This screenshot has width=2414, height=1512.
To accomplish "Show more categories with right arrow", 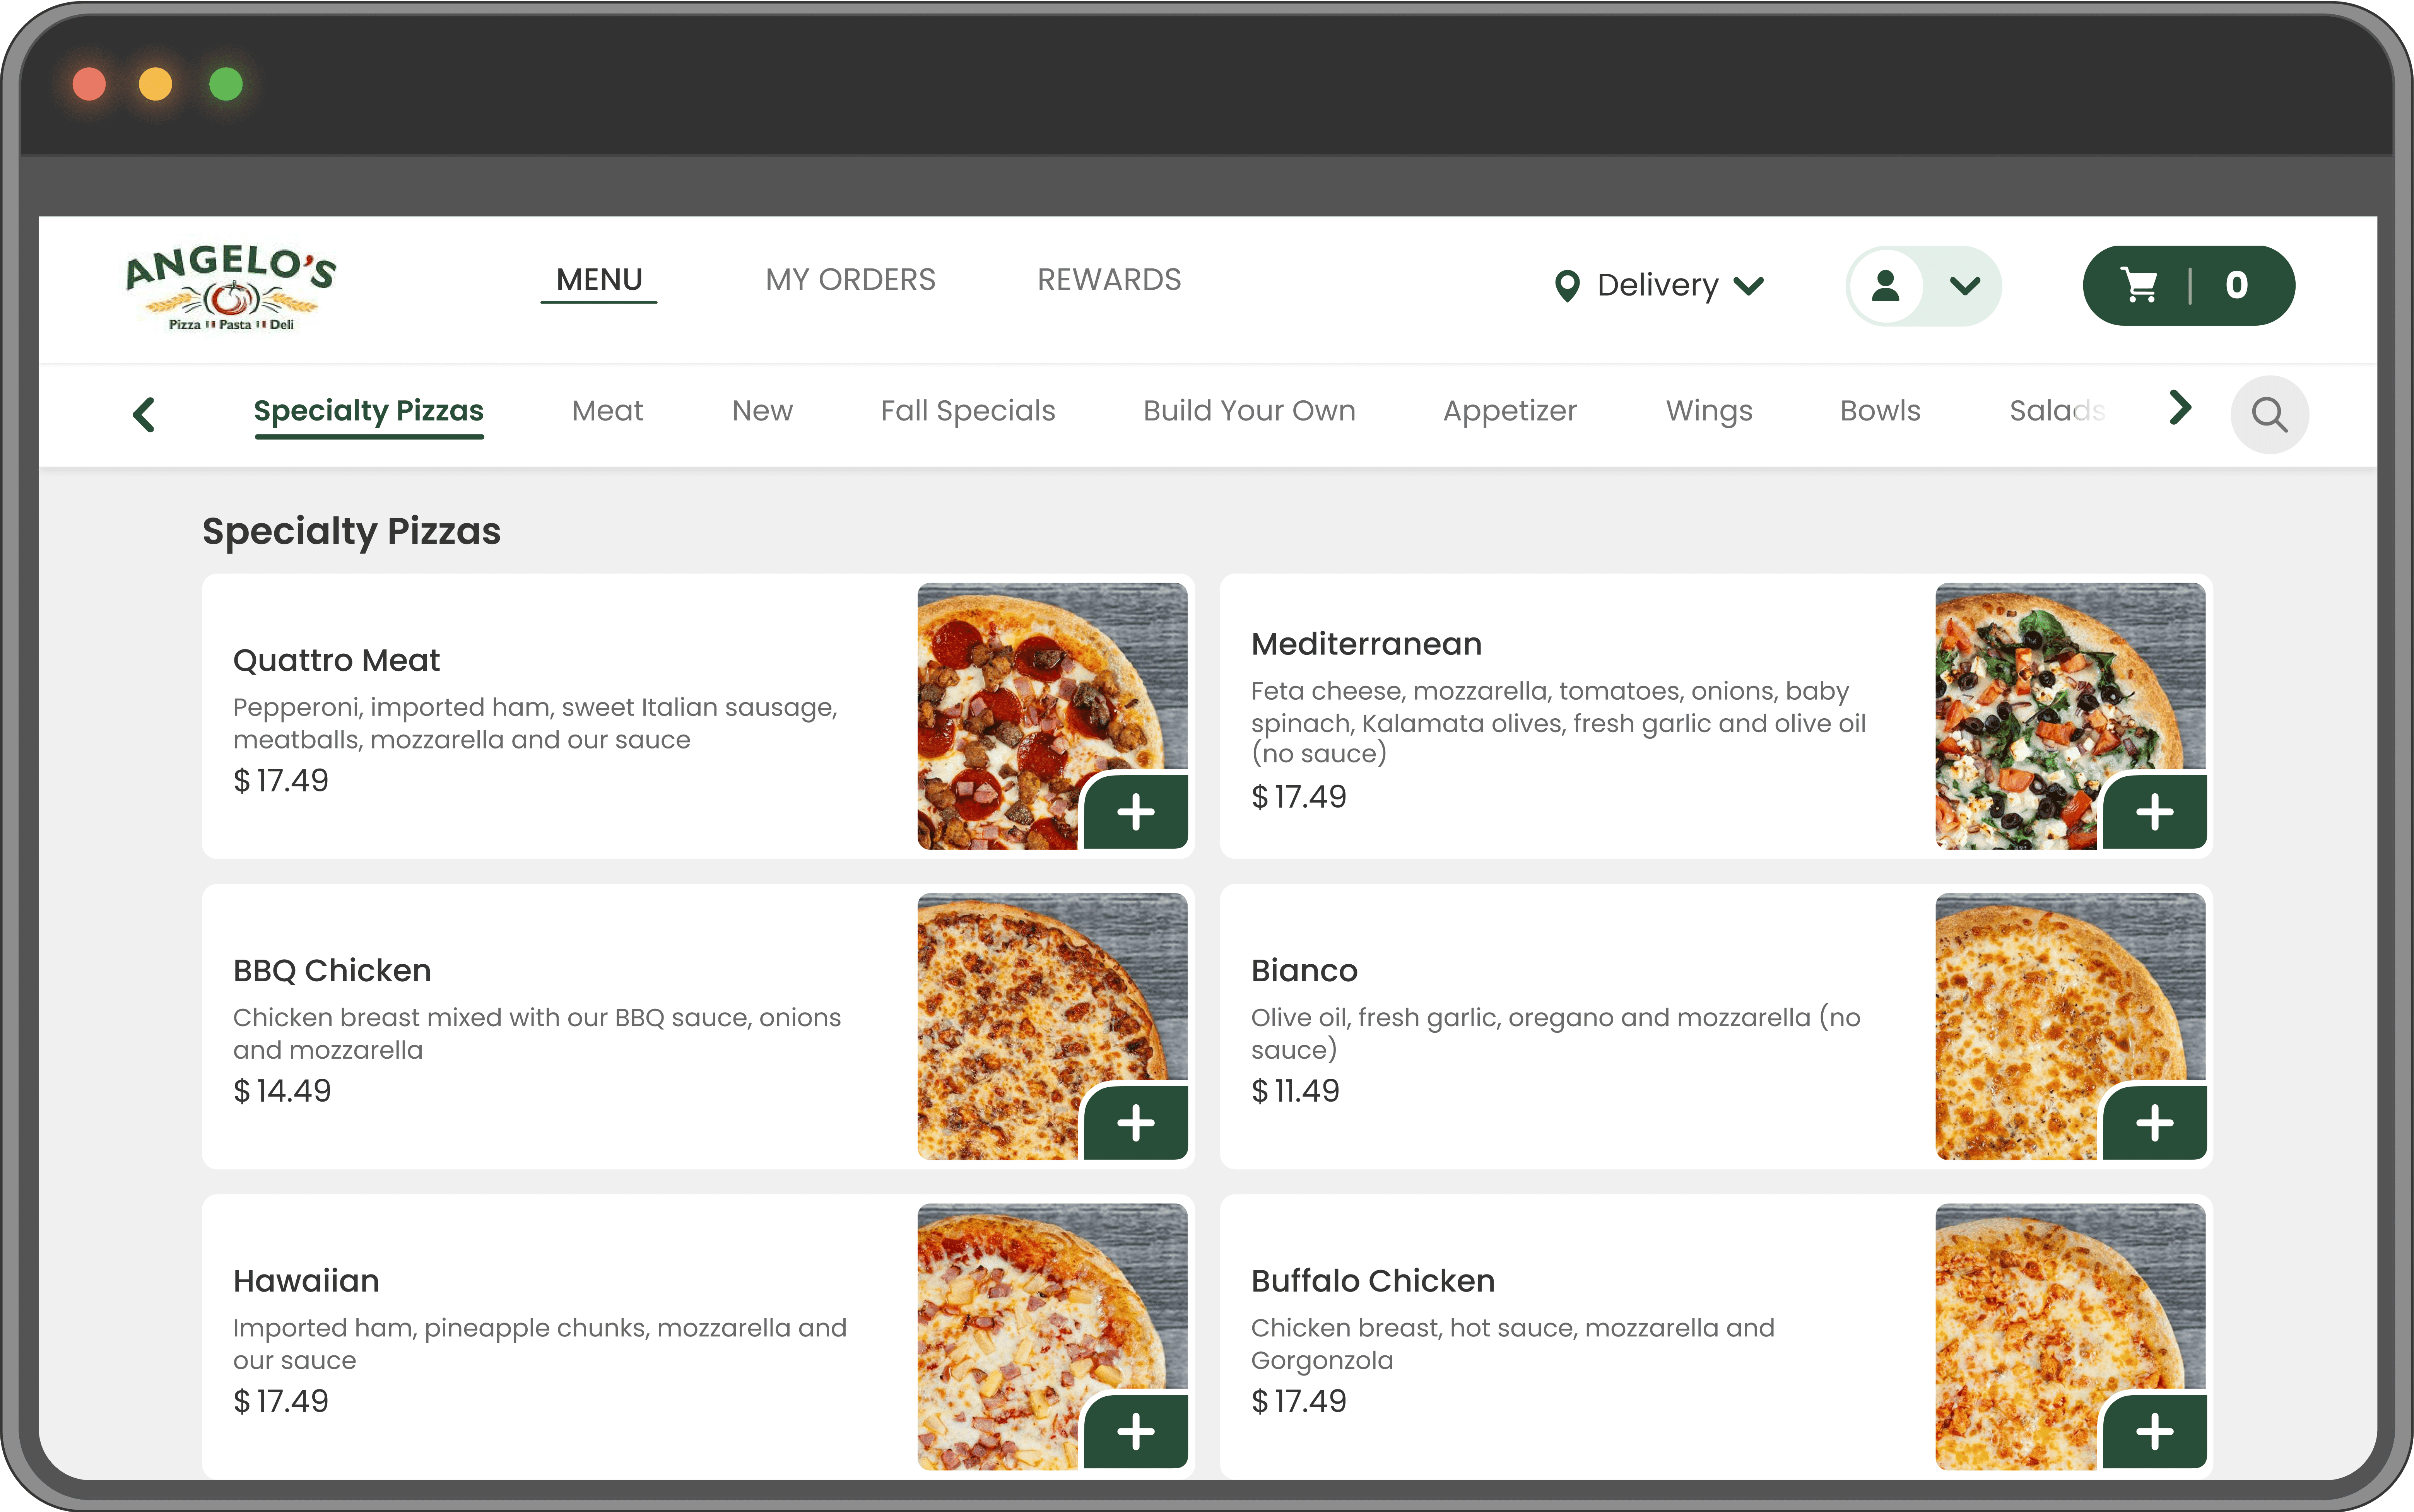I will click(x=2180, y=408).
